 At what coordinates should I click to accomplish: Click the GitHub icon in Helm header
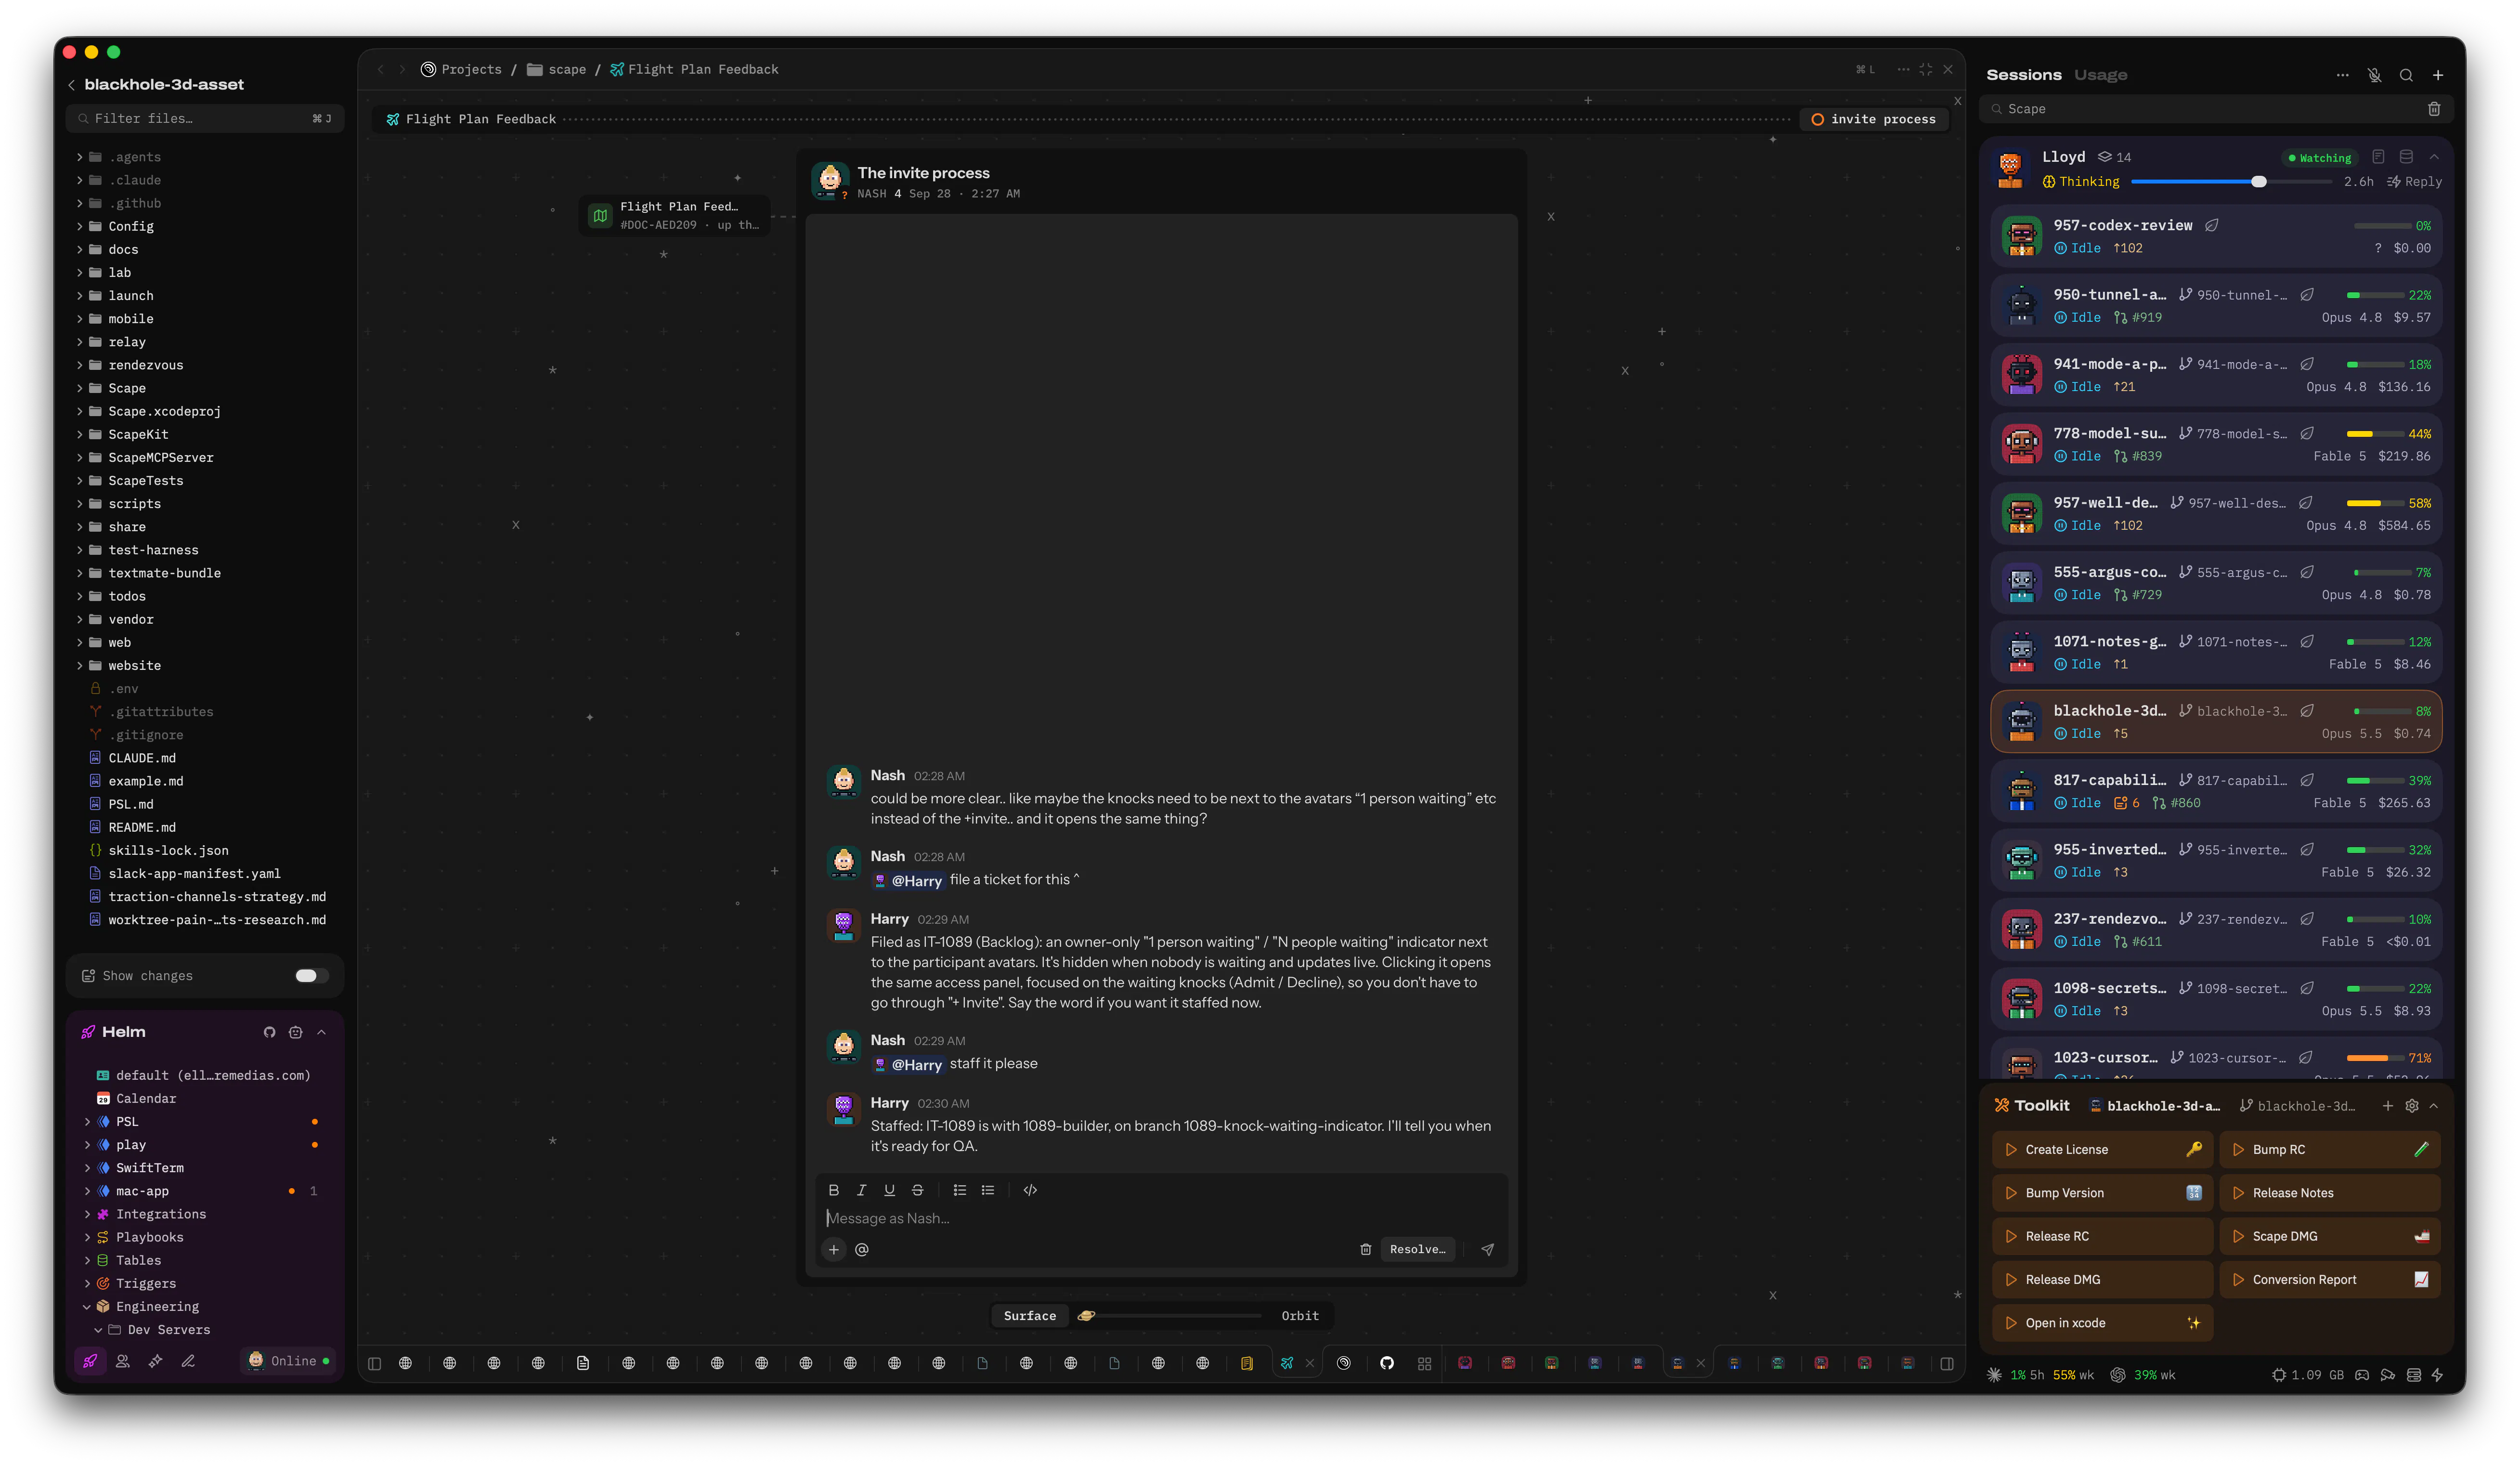(x=269, y=1032)
